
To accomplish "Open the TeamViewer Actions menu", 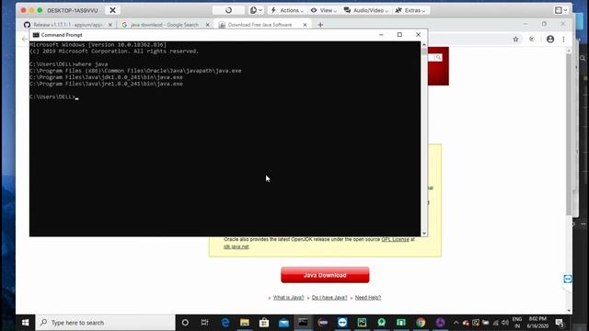I will point(286,10).
